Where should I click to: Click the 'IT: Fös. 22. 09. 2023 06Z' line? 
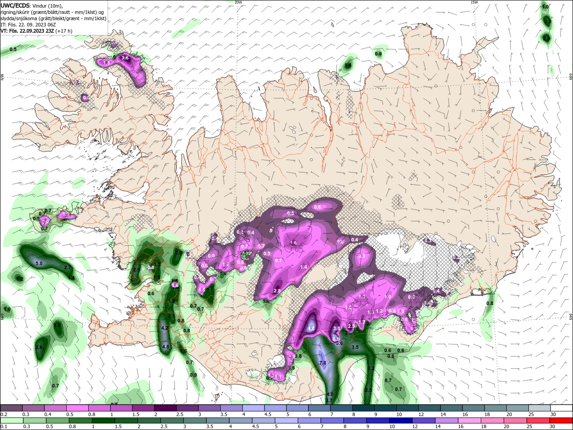point(28,25)
